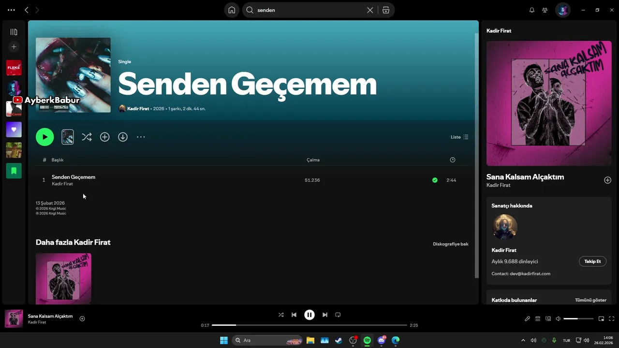Viewport: 619px width, 348px height.
Task: Clear the search field text
Action: coord(370,10)
